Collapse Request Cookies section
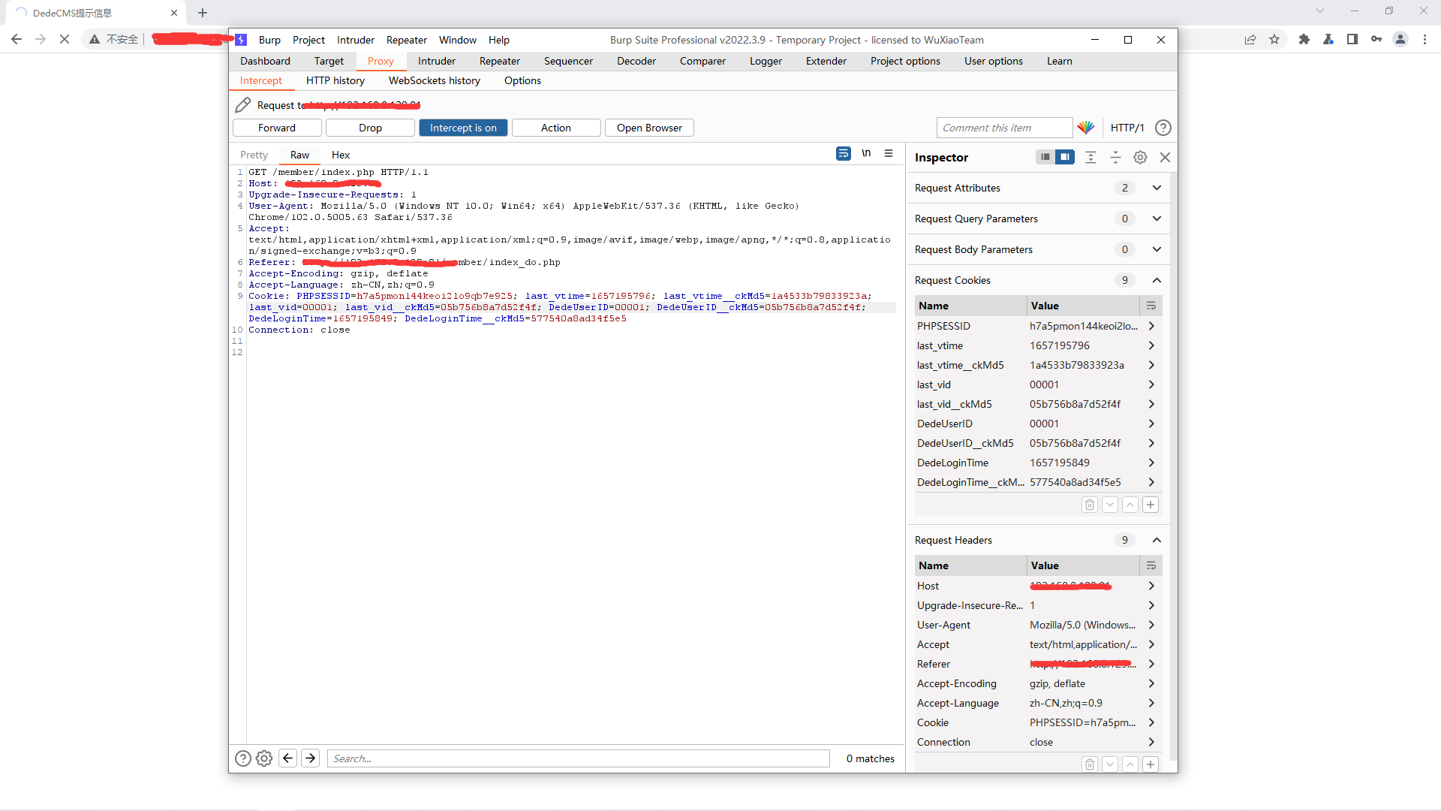This screenshot has width=1441, height=811. point(1157,280)
